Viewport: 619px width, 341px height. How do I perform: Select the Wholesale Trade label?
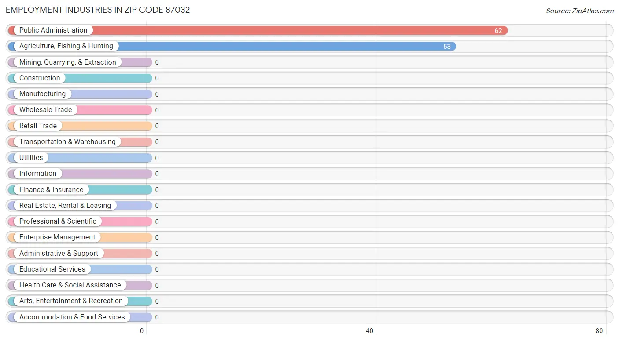click(45, 110)
